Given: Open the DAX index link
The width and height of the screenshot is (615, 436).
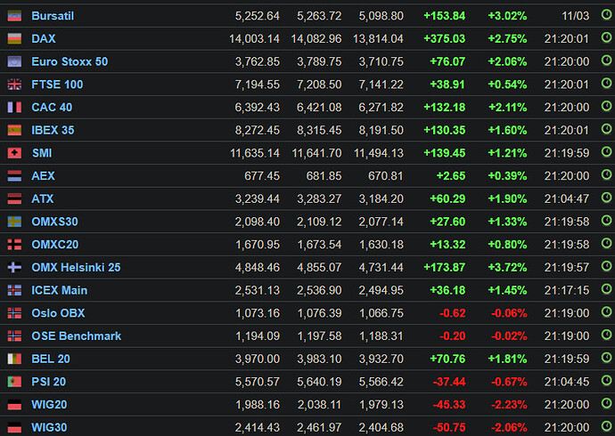Looking at the screenshot, I should [44, 39].
